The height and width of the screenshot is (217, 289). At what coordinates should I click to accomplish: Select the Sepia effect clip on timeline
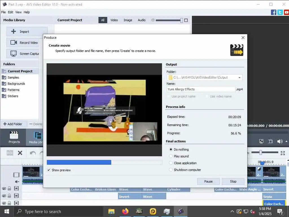coord(274,197)
